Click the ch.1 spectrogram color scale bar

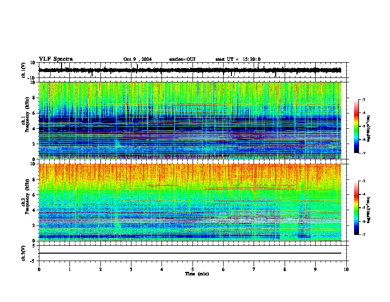point(356,126)
